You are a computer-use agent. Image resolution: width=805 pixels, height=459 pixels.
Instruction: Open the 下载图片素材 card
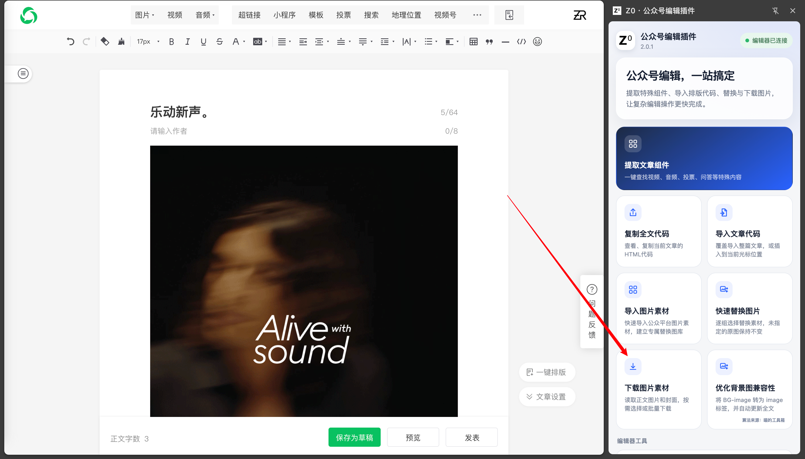point(658,389)
